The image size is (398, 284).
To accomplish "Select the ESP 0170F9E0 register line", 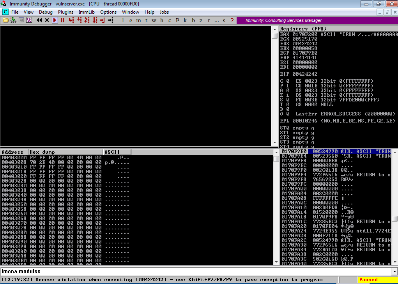I will (x=299, y=53).
